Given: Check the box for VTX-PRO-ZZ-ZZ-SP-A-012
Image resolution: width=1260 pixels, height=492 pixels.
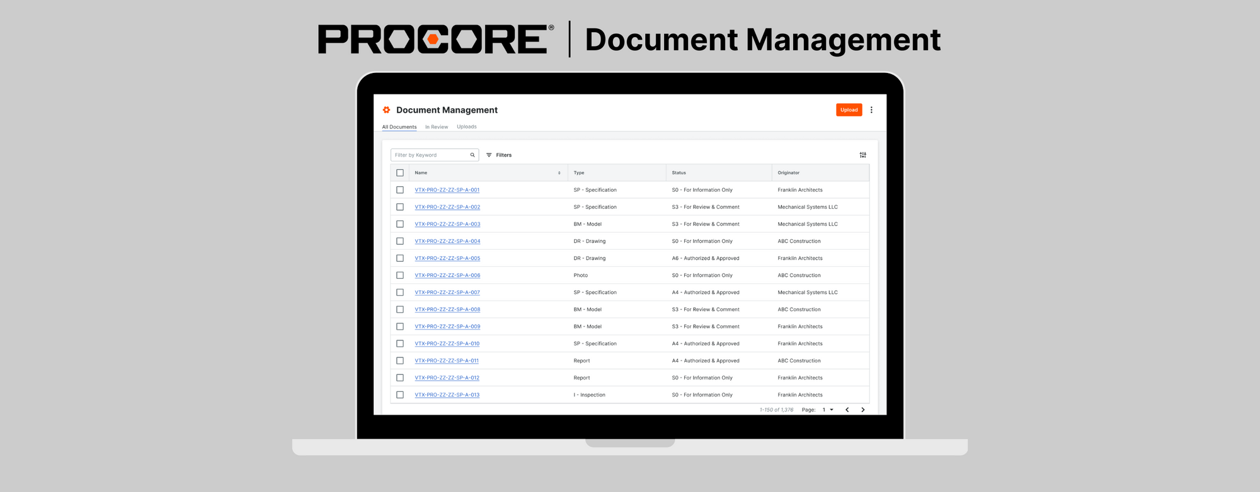Looking at the screenshot, I should (400, 377).
